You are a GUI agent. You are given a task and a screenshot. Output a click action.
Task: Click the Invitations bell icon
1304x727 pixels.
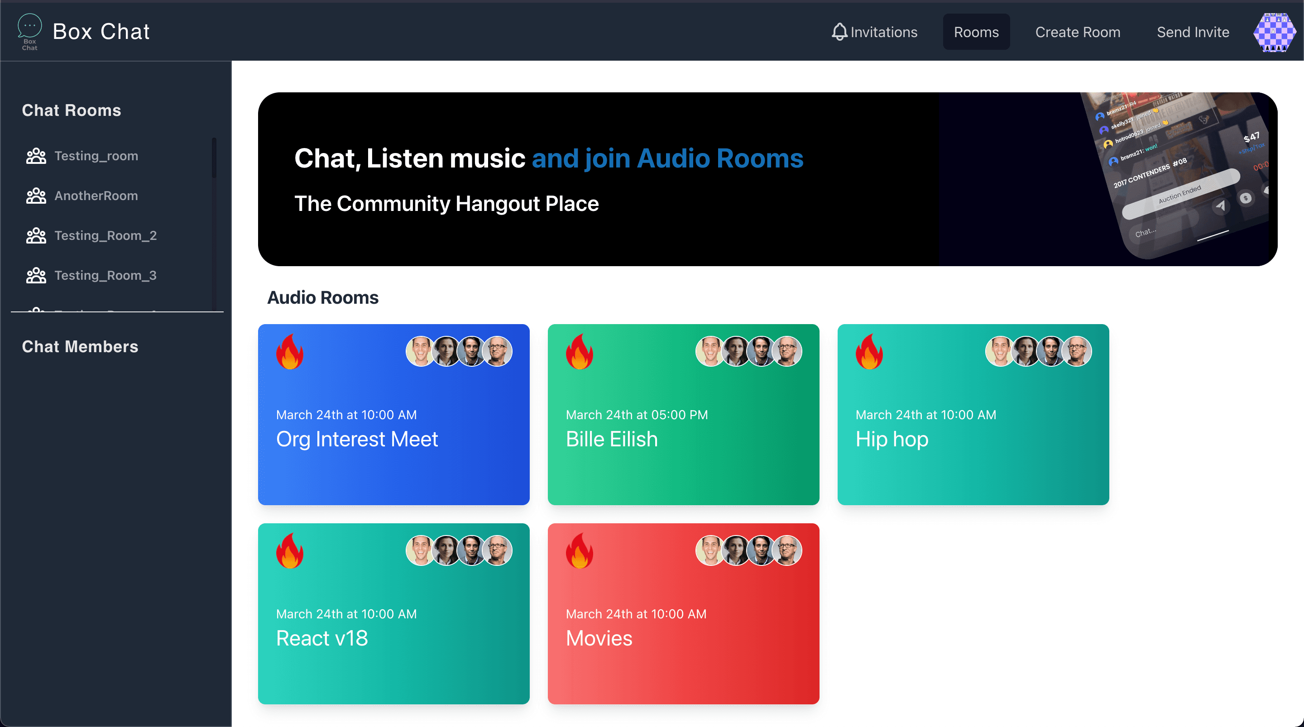coord(839,32)
